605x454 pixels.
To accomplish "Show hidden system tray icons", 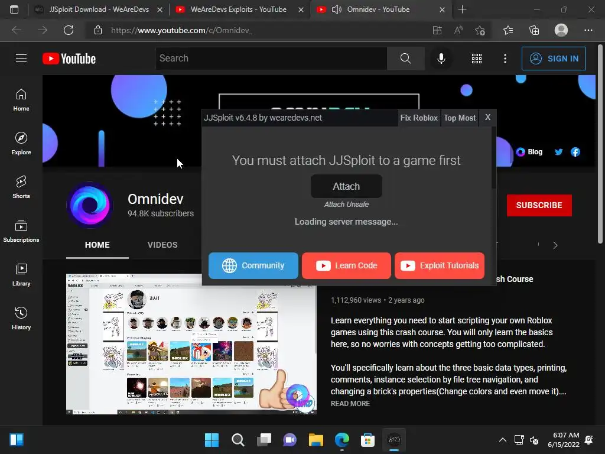I will 502,440.
